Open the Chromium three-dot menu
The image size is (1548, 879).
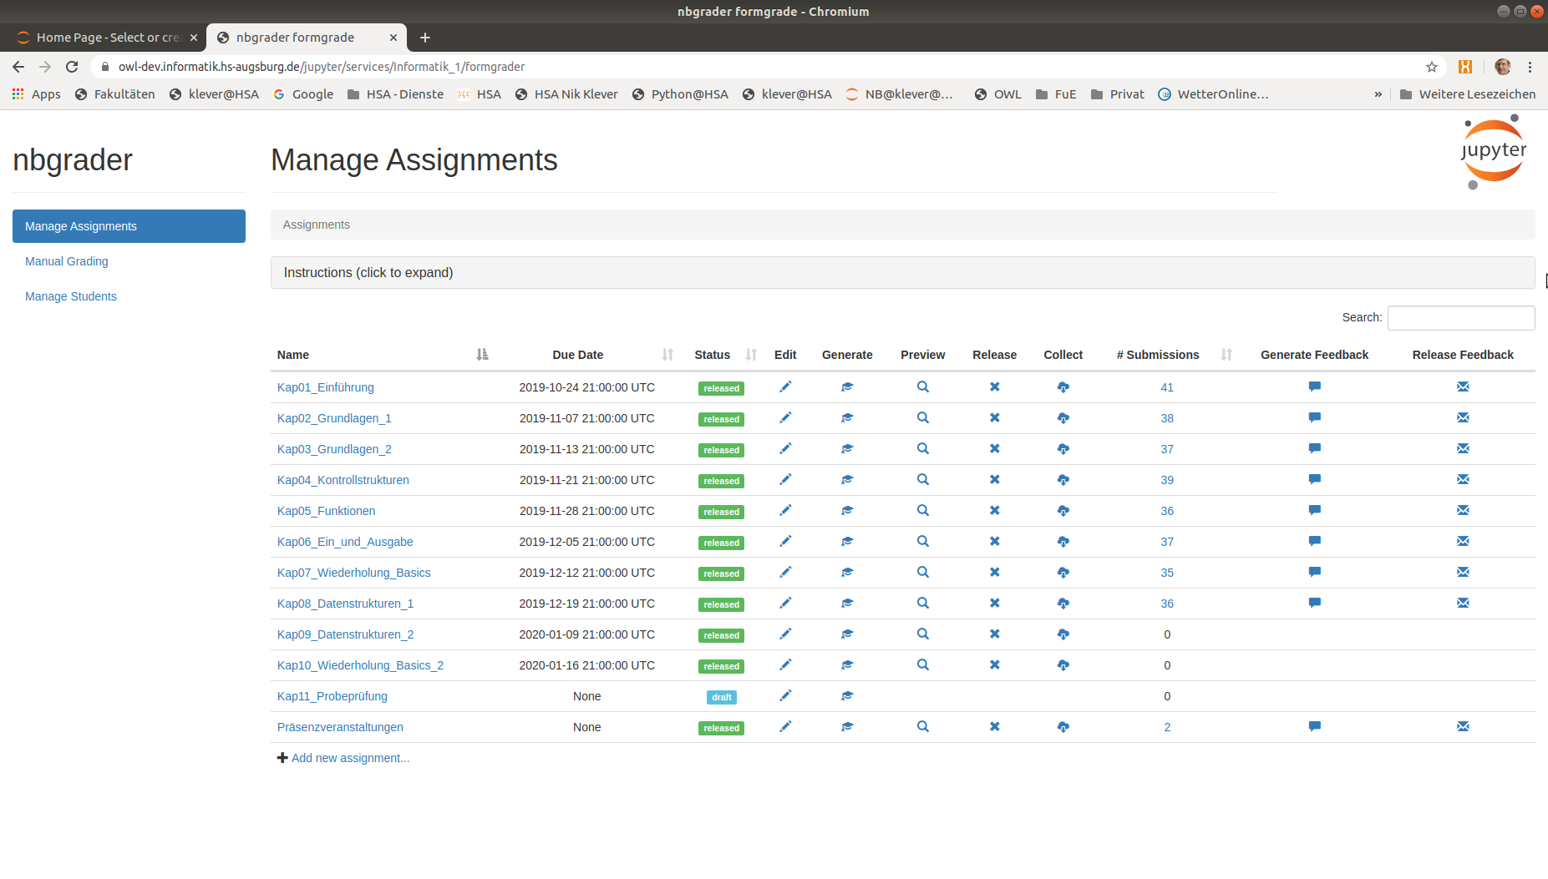coord(1530,67)
